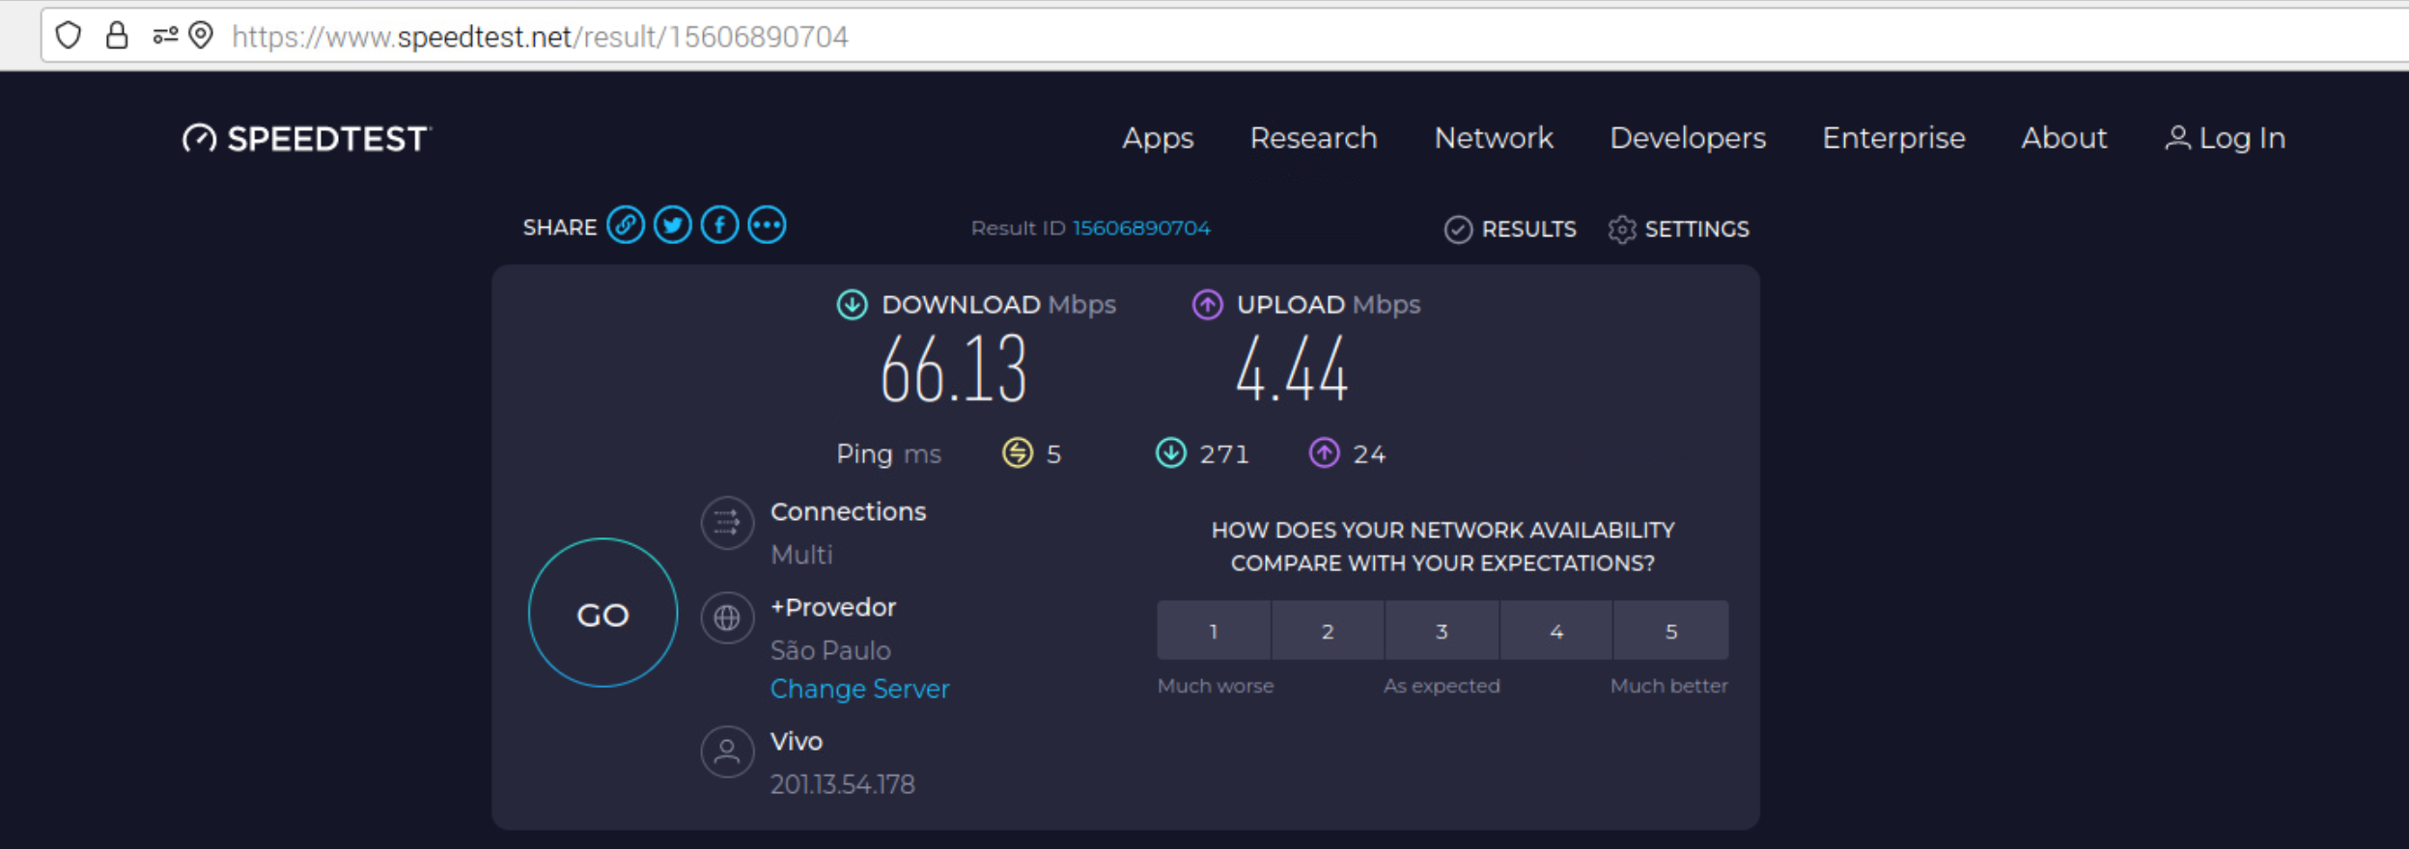Screen dimensions: 2409x849
Task: Click the Connections heading text
Action: [848, 511]
